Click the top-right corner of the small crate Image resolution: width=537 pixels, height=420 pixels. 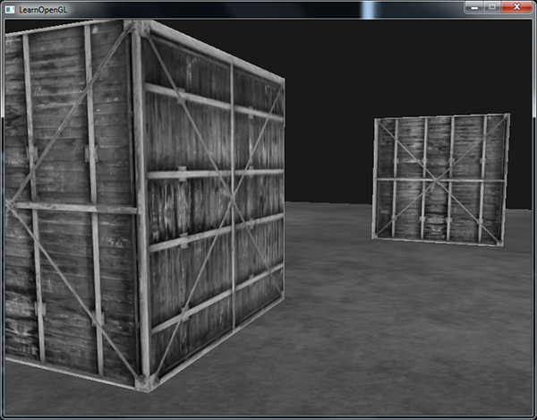tap(508, 116)
